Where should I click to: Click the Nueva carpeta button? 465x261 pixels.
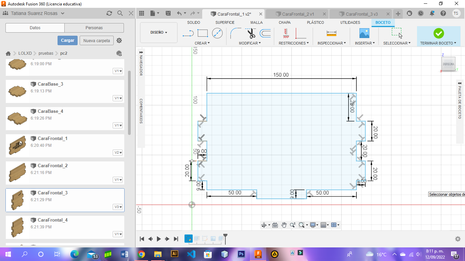pyautogui.click(x=97, y=40)
